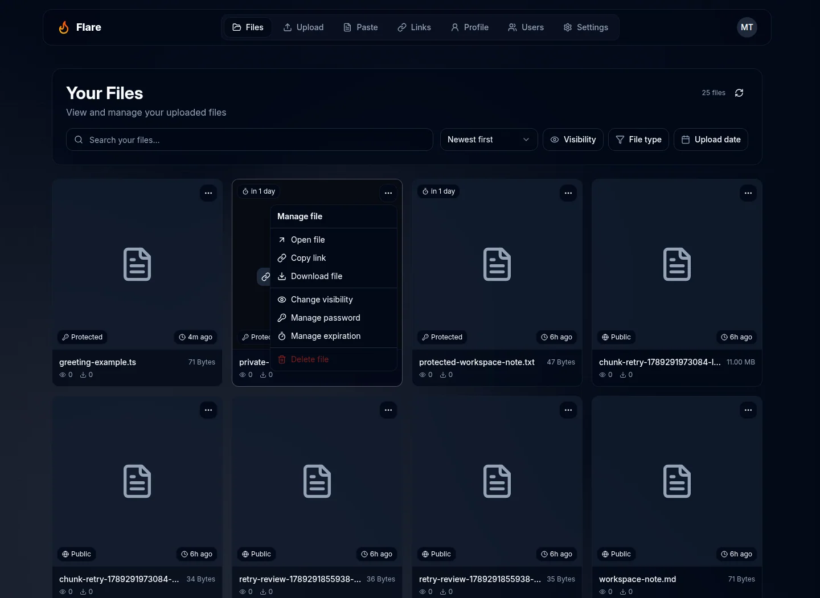Click the 25 files count label
820x598 pixels.
pyautogui.click(x=714, y=93)
